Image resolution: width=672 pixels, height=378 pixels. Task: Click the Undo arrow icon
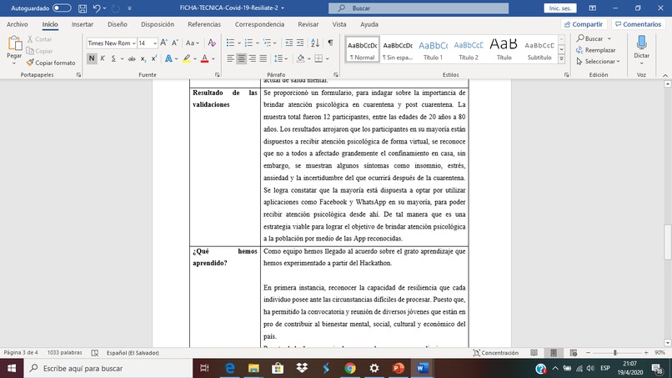coord(97,8)
